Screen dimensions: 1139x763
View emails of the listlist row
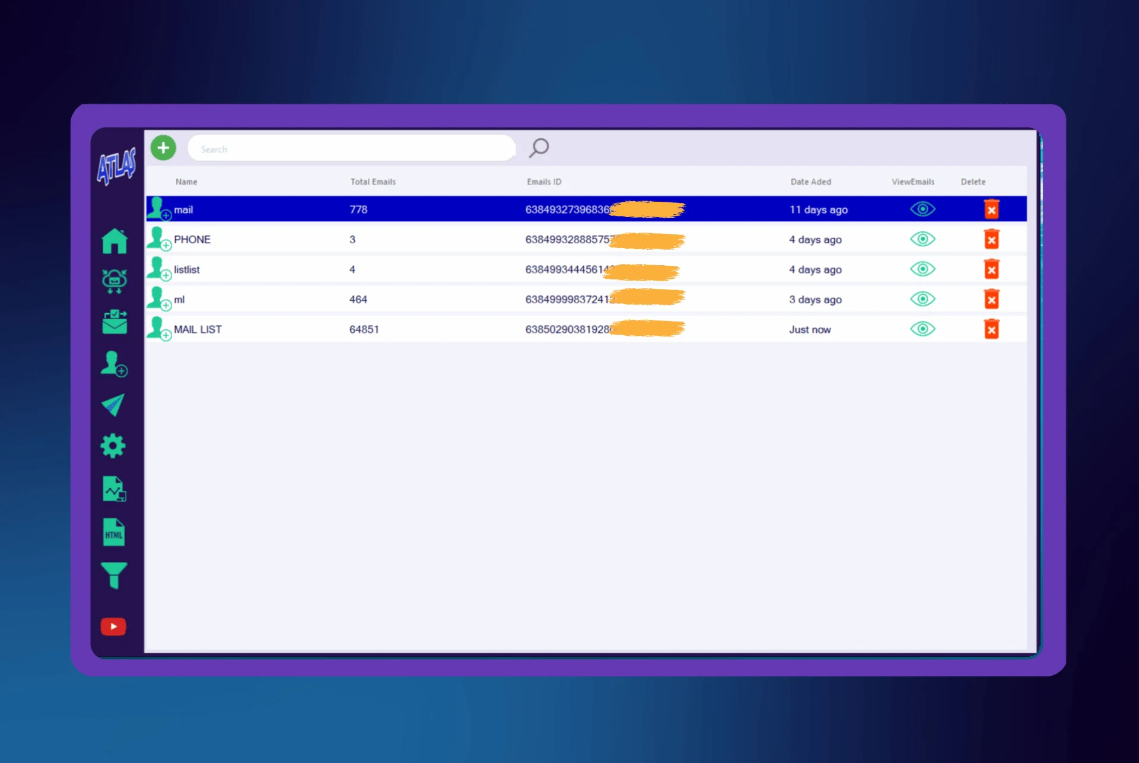[922, 269]
